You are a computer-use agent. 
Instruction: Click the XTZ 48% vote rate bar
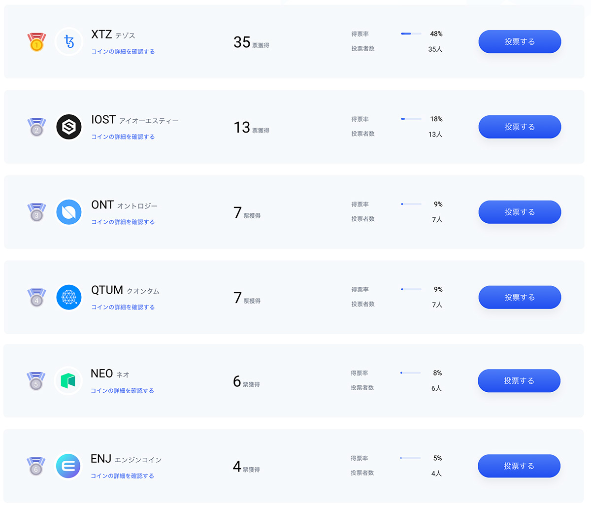[411, 34]
